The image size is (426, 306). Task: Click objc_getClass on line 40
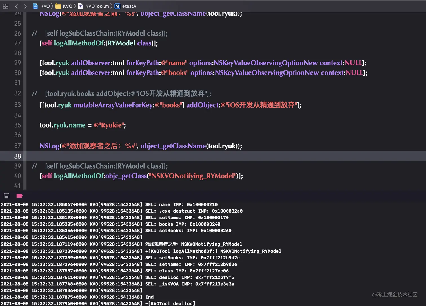click(x=126, y=176)
